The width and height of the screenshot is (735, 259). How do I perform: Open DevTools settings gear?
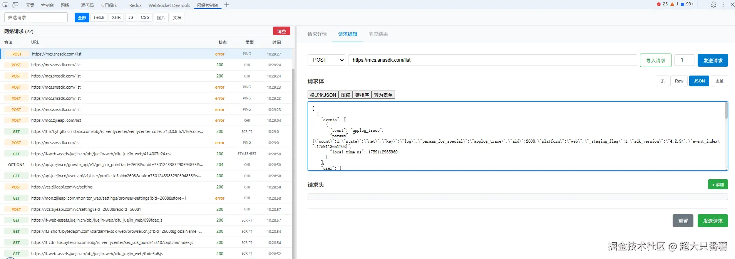tap(713, 5)
